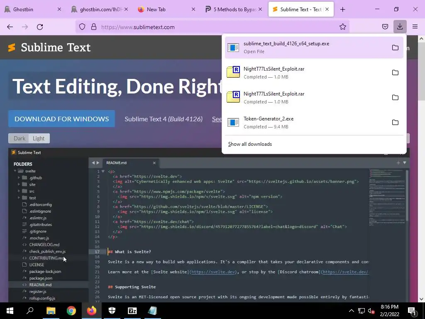Select CHANGELOG.md in the sidebar

[44, 245]
